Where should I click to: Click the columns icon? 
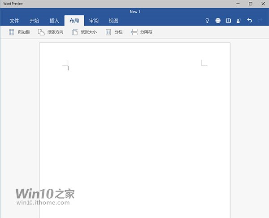(108, 32)
